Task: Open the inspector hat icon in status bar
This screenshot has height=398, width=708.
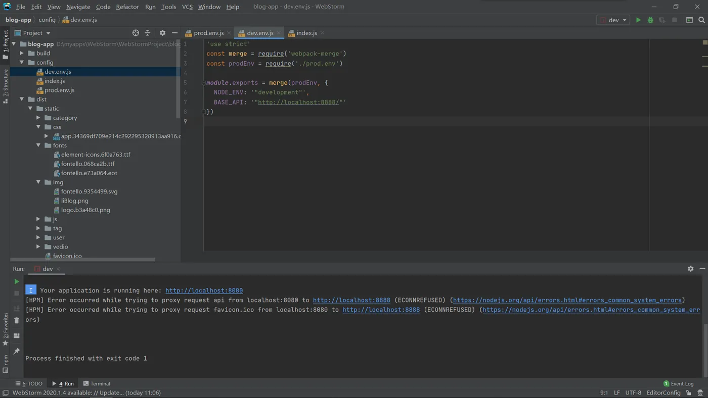Action: [700, 392]
